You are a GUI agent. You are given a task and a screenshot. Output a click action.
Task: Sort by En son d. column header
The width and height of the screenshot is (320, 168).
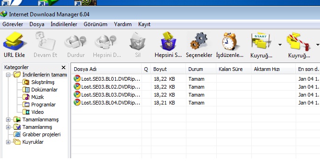308,69
